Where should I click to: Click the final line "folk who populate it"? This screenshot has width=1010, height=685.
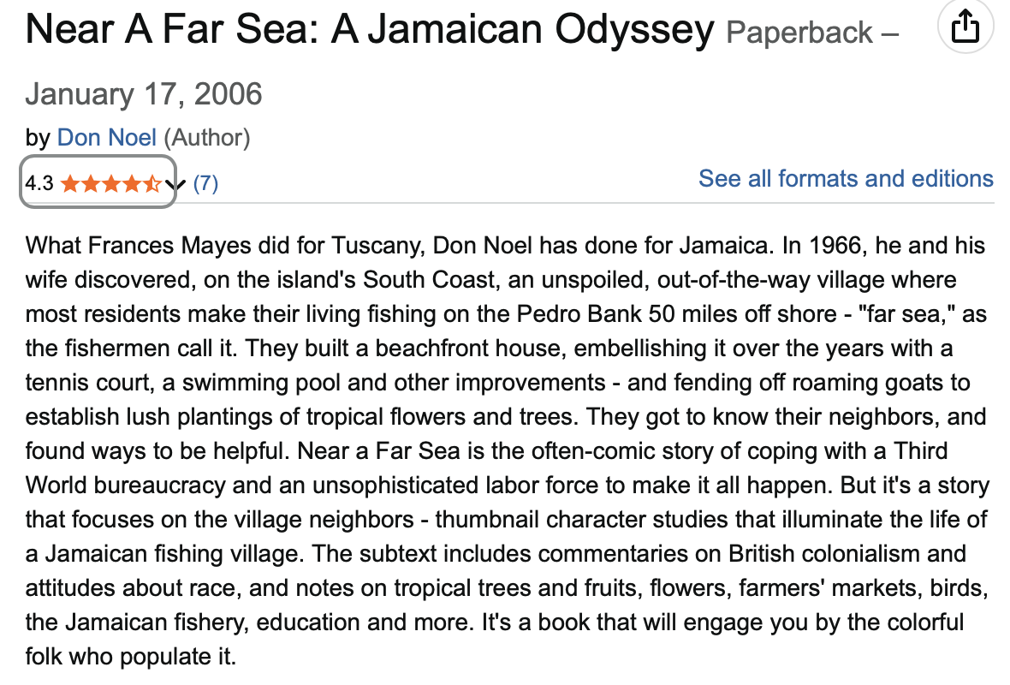point(130,658)
